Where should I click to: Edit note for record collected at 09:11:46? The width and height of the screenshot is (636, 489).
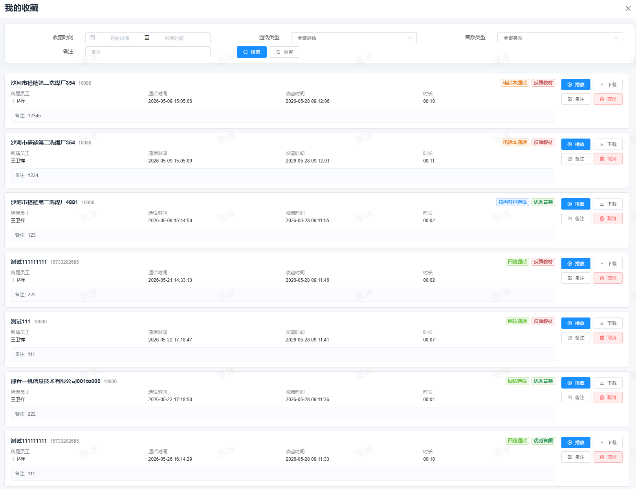576,278
